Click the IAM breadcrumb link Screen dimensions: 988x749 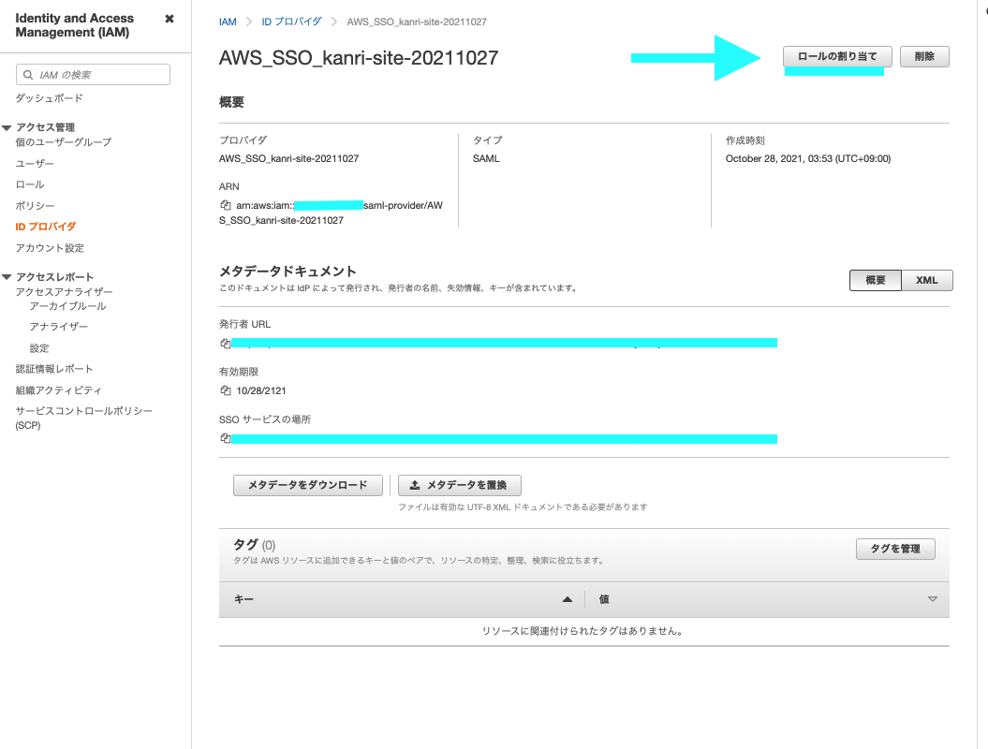pos(228,22)
